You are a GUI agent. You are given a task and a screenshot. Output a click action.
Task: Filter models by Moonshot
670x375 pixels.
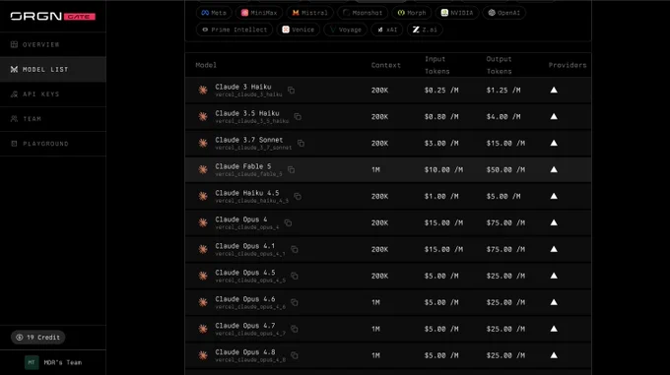363,13
